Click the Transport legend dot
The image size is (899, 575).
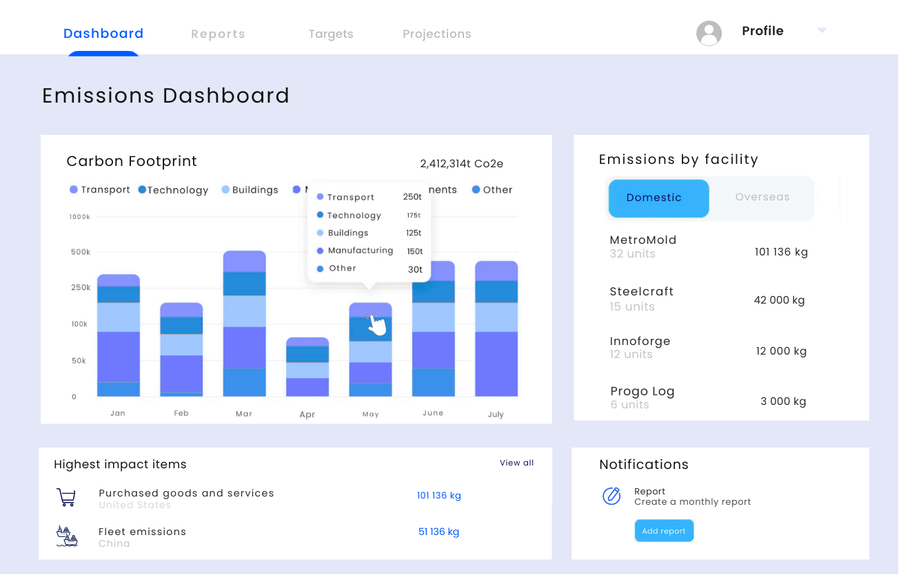(73, 189)
